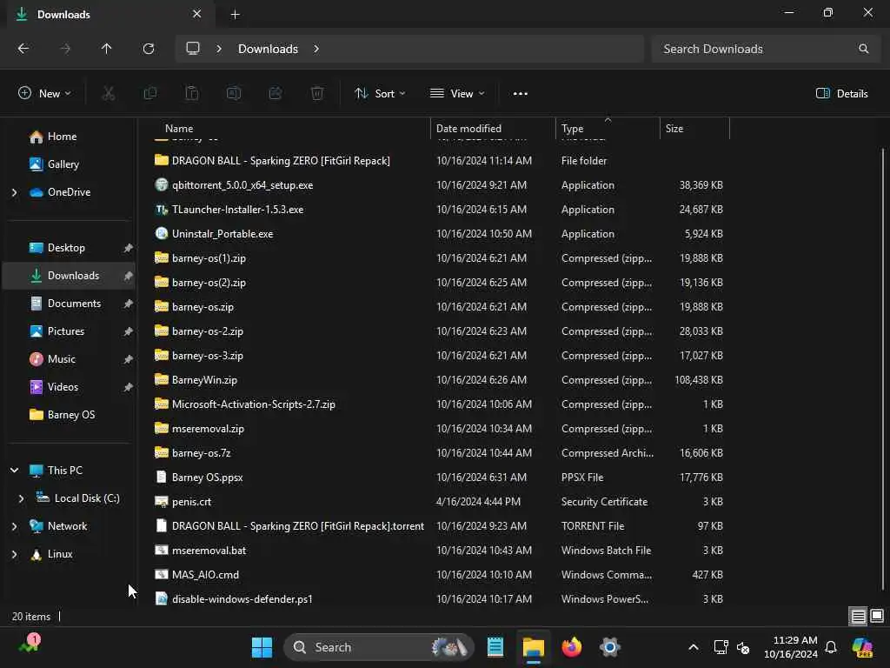
Task: Expand the Local Disk (C:) node
Action: coord(21,498)
